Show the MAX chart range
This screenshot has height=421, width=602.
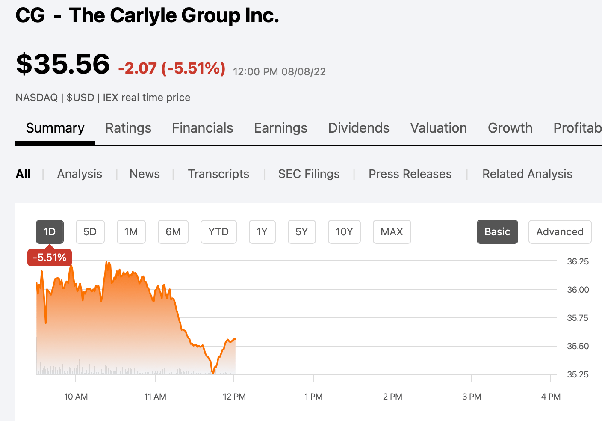click(x=392, y=231)
